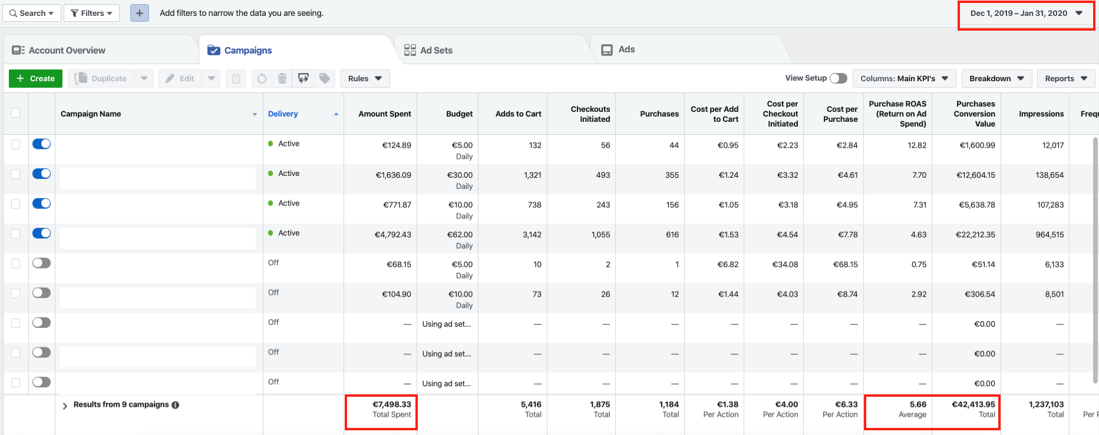Open the Columns: Main KPI's dropdown
The height and width of the screenshot is (435, 1099).
tap(903, 78)
